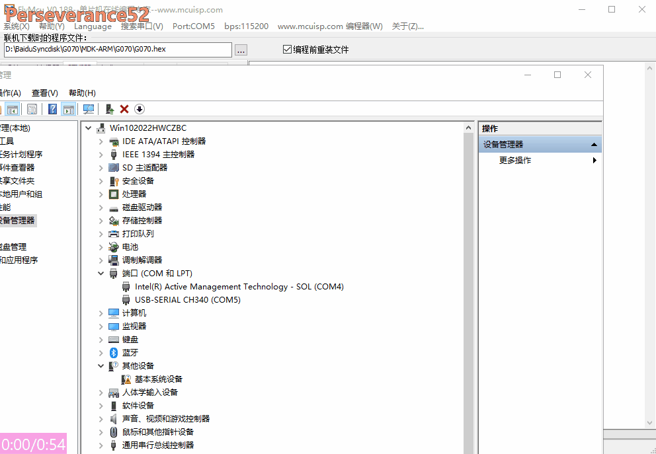Click FlyMcu right scrollbar down arrow

tap(650, 423)
